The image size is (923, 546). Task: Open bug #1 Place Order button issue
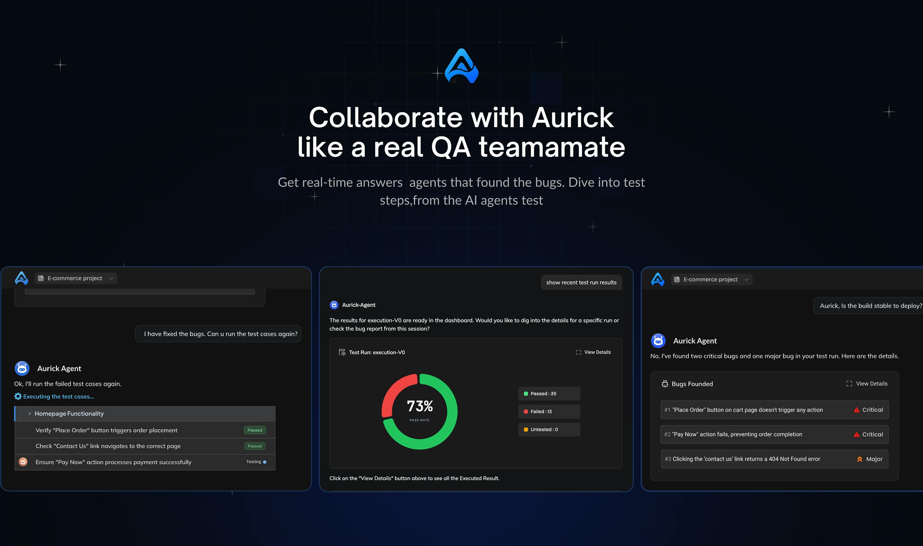pyautogui.click(x=775, y=410)
